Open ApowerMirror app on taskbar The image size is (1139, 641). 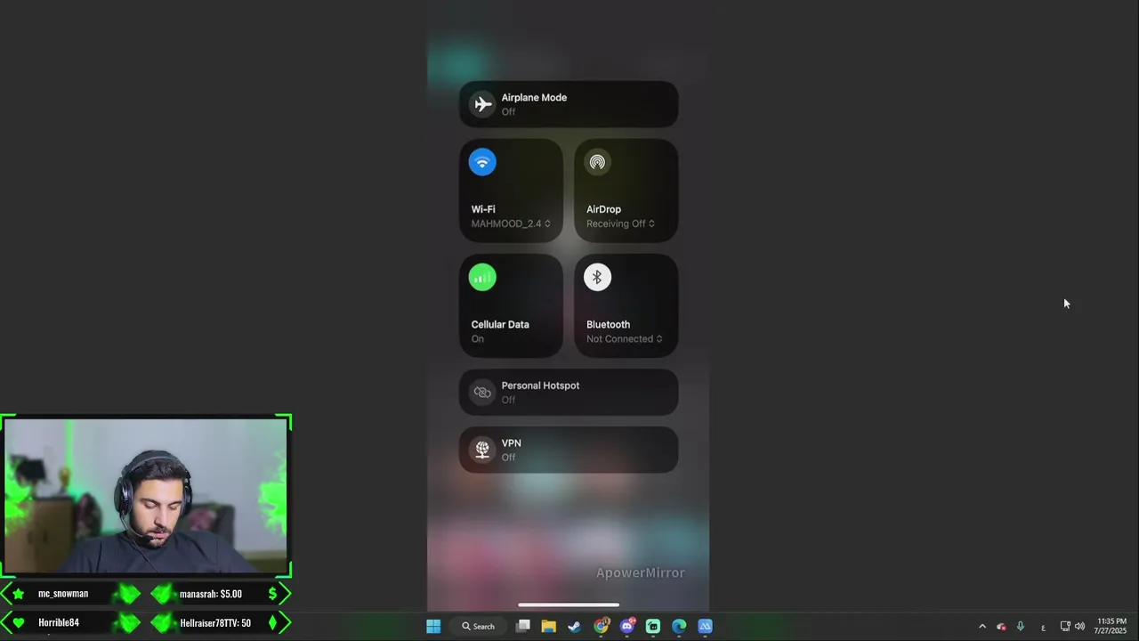point(705,626)
